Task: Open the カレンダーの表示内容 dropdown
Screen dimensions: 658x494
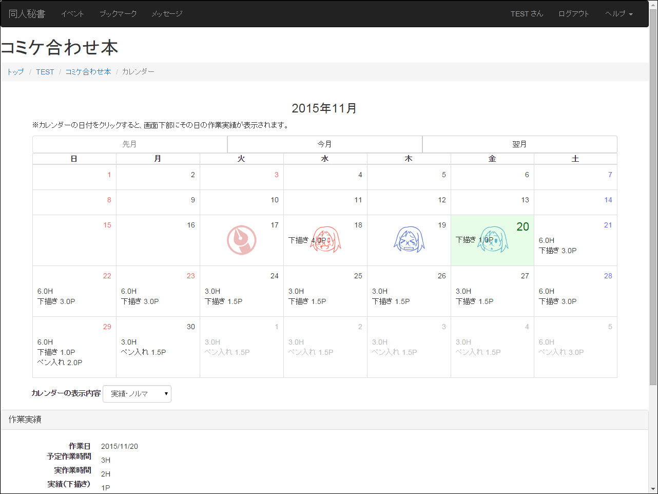Action: tap(137, 394)
